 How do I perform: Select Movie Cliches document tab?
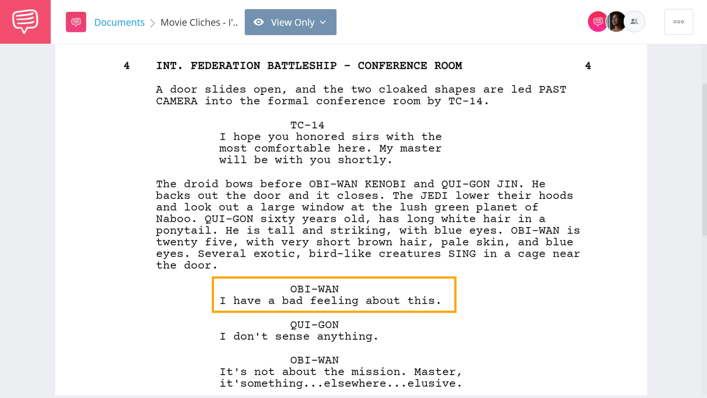click(199, 22)
